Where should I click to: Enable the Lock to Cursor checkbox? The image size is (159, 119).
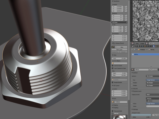click(x=113, y=65)
